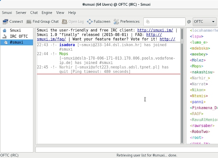Screen dimensions: 218x158
Task: Click the Connect toolbar icon
Action: click(5, 22)
